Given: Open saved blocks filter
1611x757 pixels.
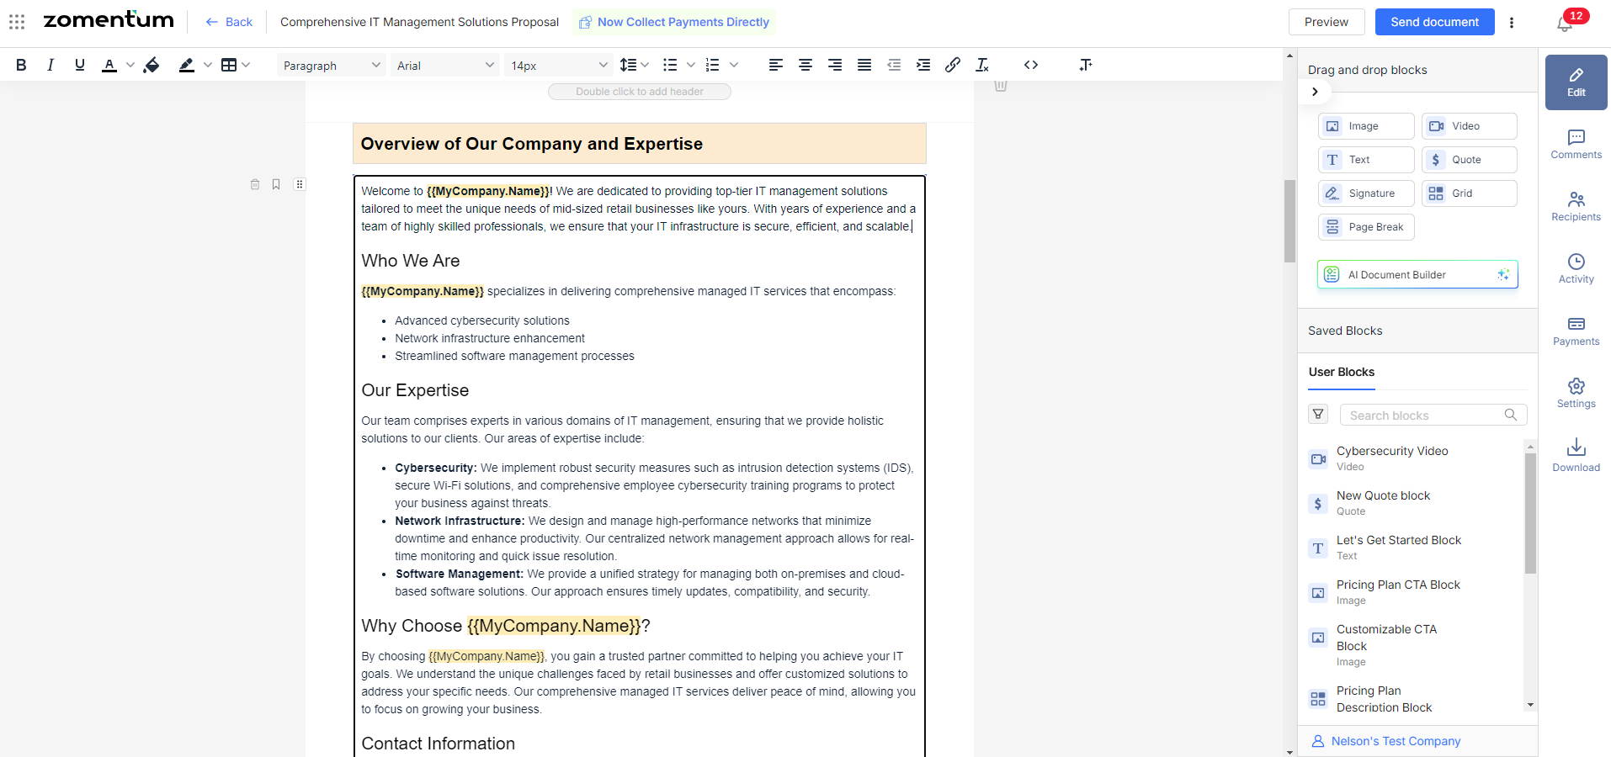Looking at the screenshot, I should (1319, 415).
